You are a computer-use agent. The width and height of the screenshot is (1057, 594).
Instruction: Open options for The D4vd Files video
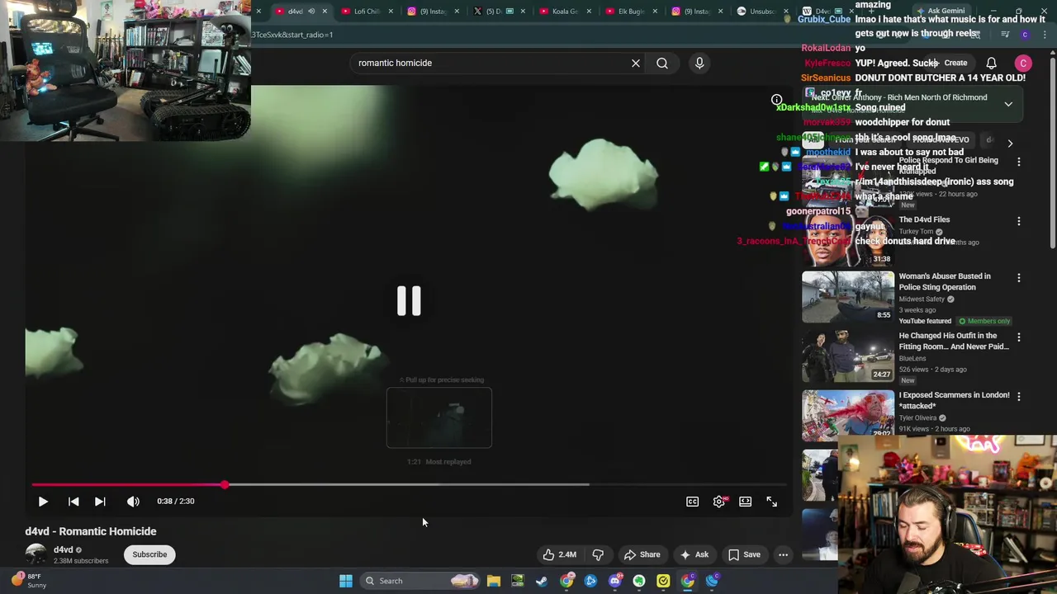coord(1018,221)
